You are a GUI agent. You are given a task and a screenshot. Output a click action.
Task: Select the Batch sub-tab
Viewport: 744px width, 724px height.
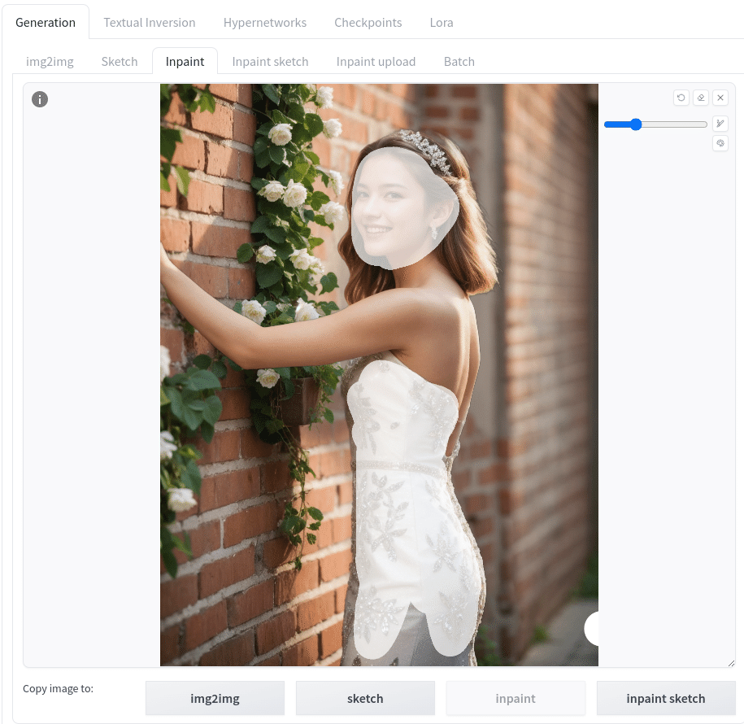pyautogui.click(x=459, y=62)
